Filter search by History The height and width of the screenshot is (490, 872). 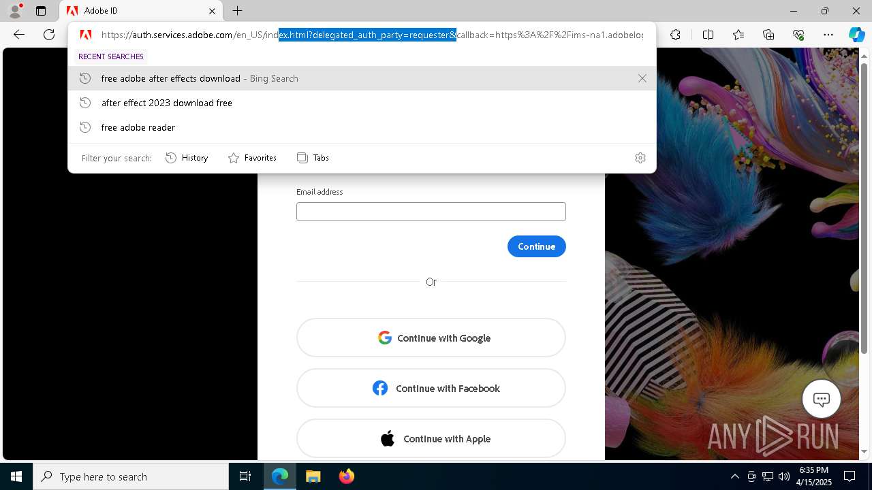(x=187, y=158)
